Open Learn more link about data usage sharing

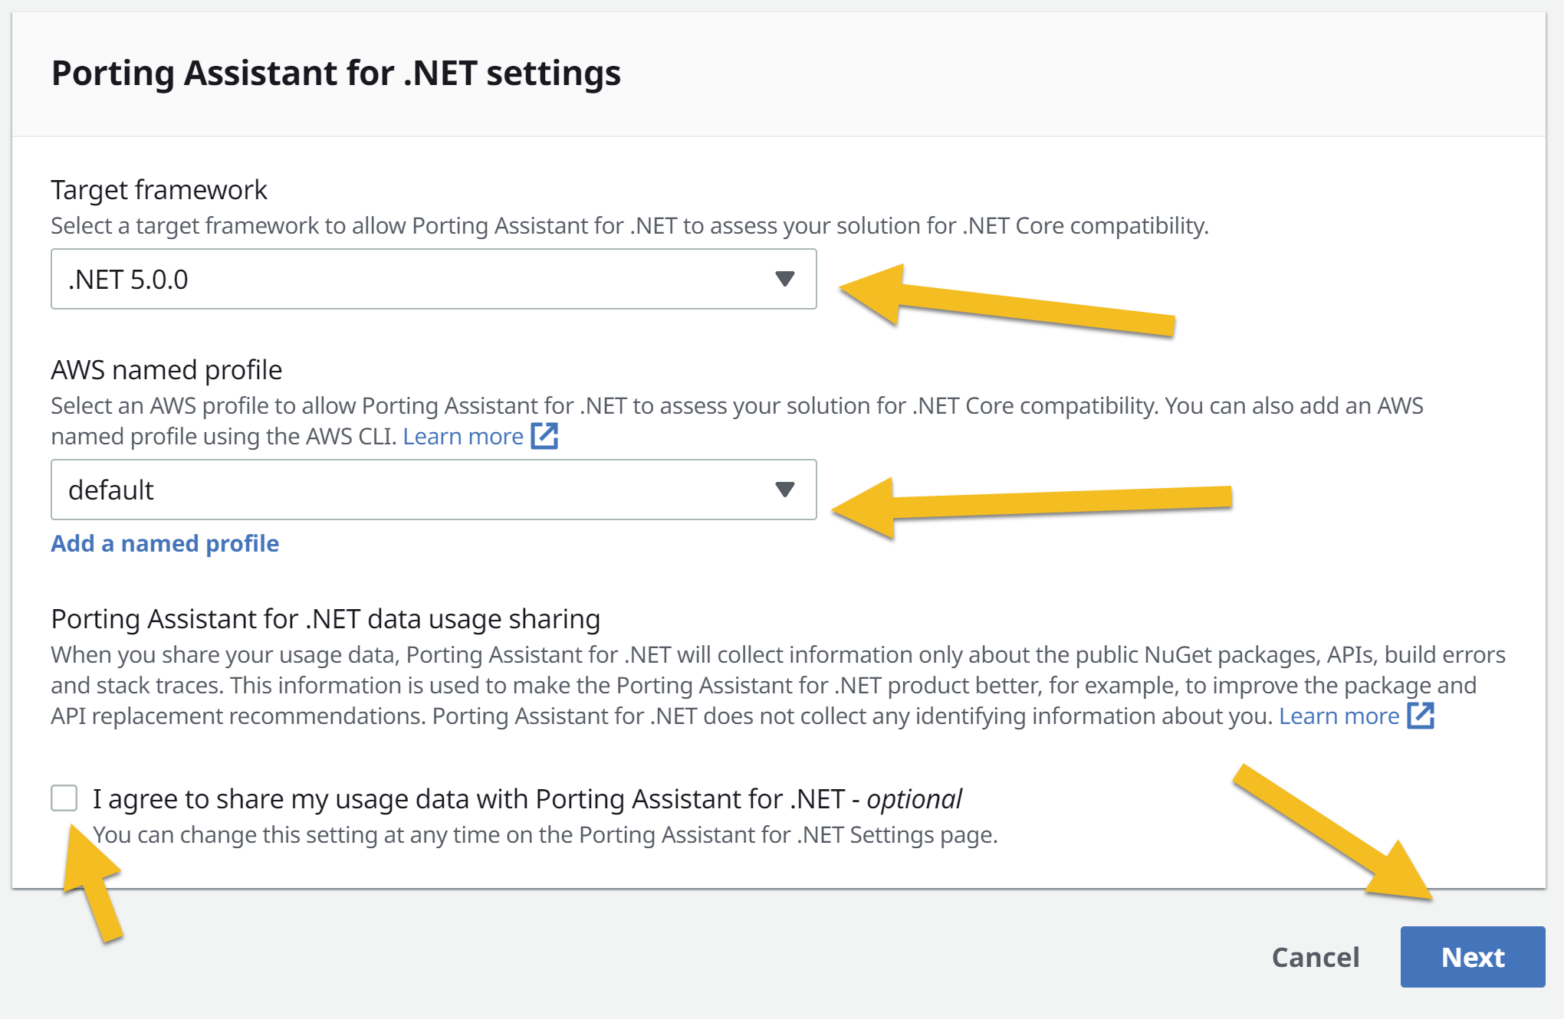tap(1339, 716)
